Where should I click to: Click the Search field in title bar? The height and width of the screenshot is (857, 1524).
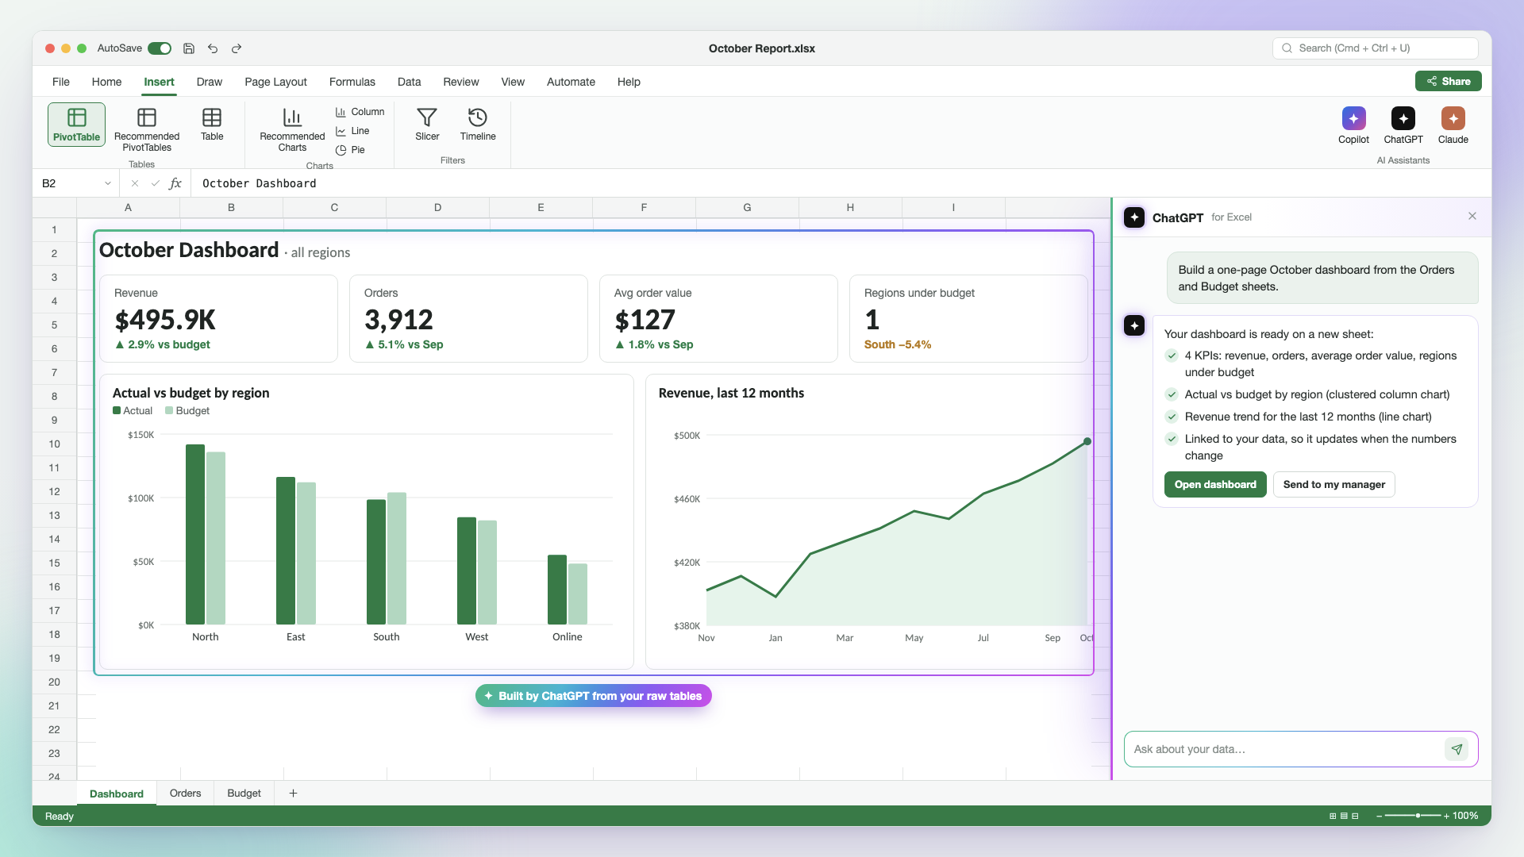click(x=1375, y=48)
